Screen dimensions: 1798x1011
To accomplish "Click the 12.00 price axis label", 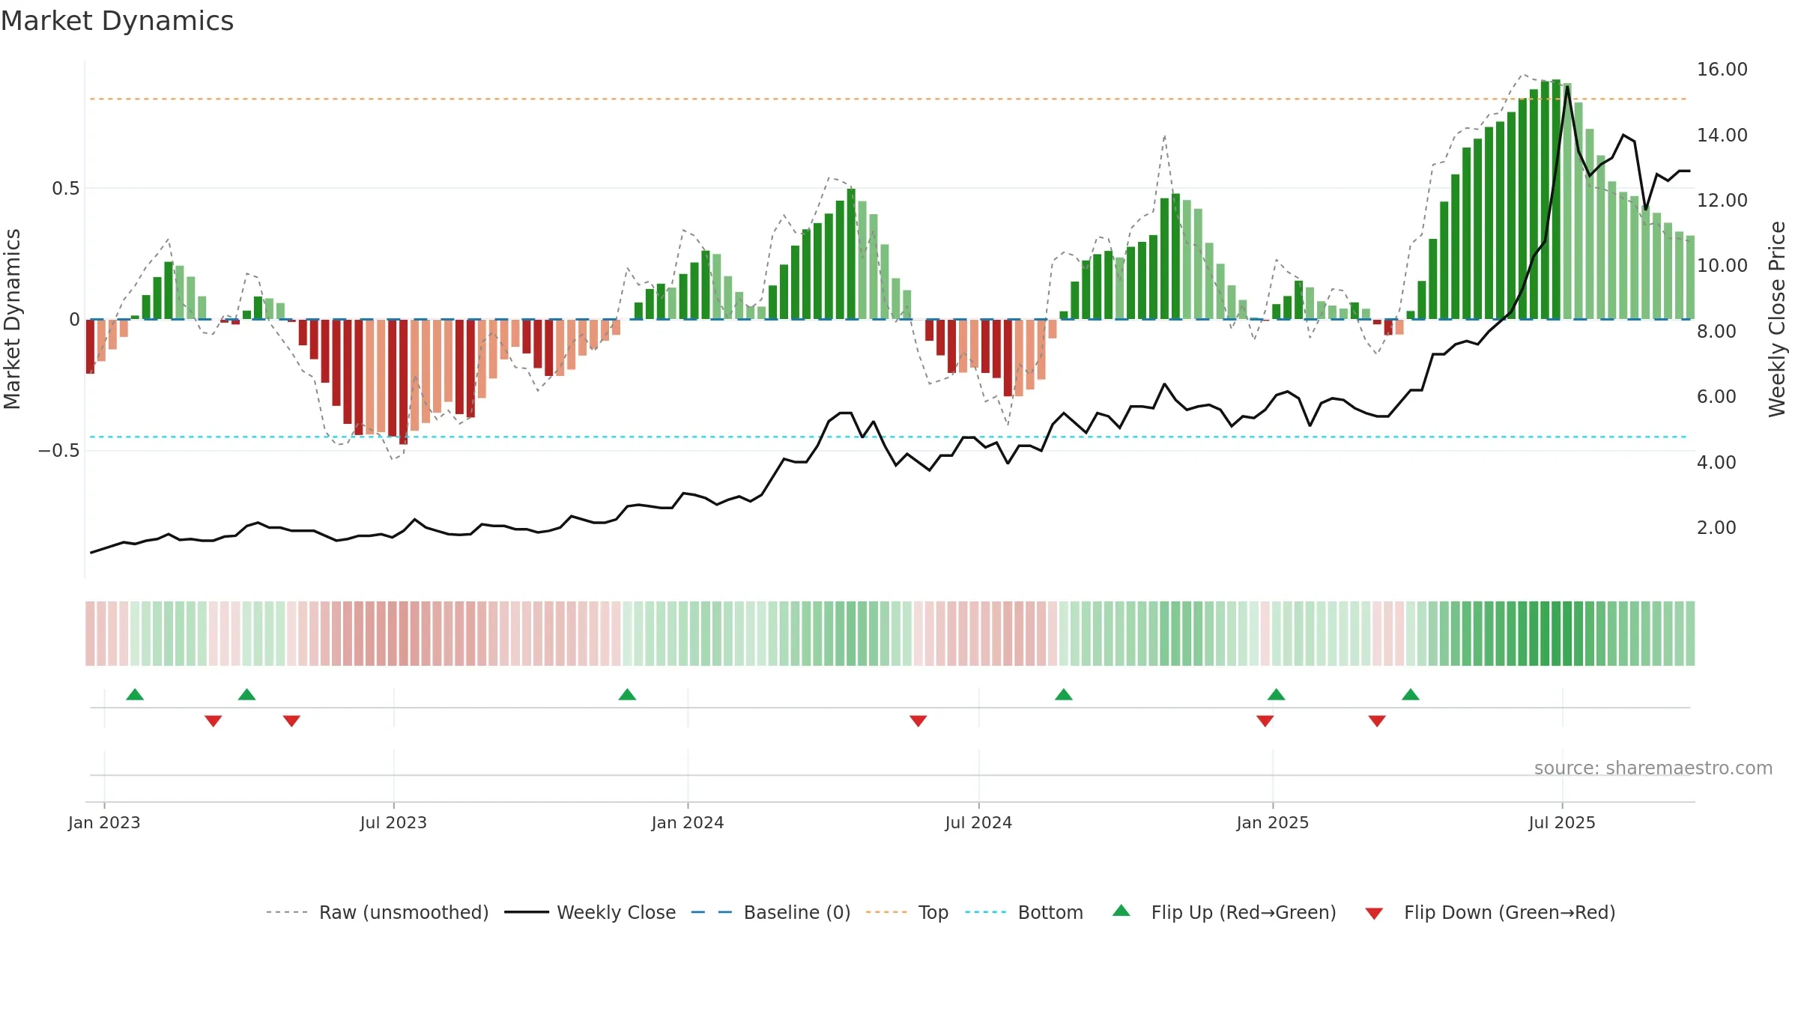I will [1722, 201].
